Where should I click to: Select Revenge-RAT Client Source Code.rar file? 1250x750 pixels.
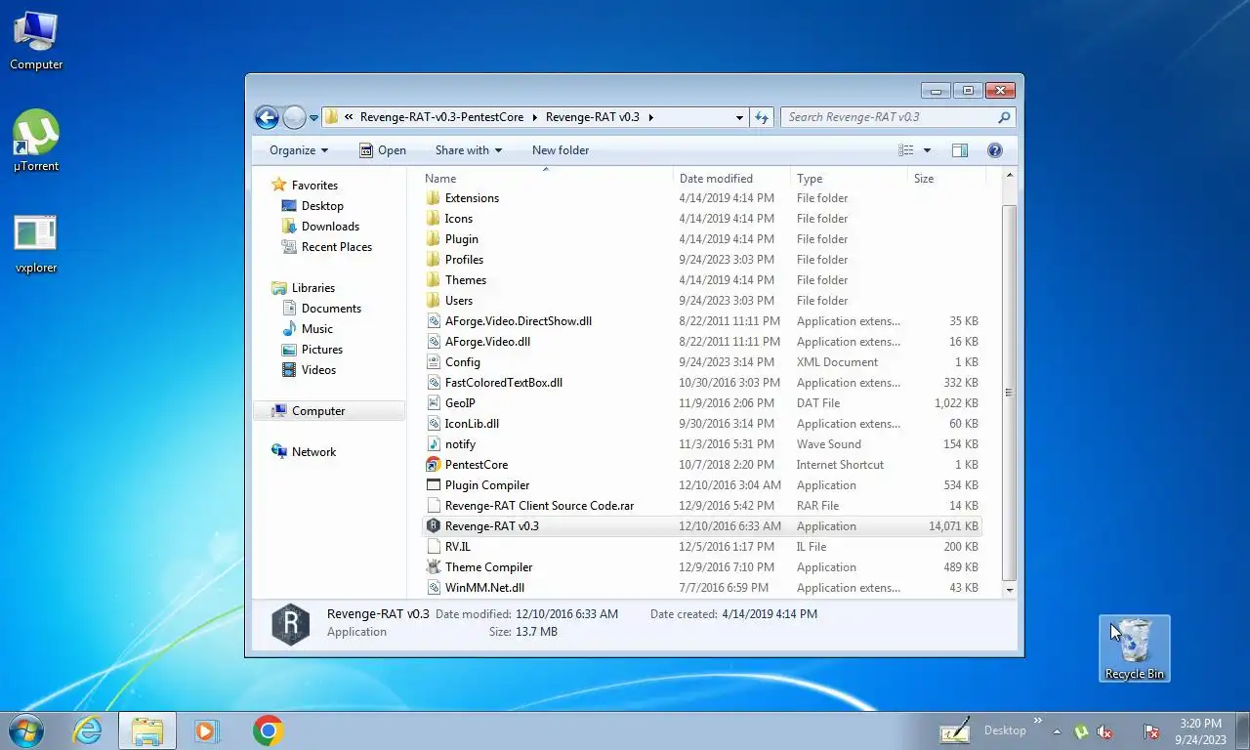[539, 506]
